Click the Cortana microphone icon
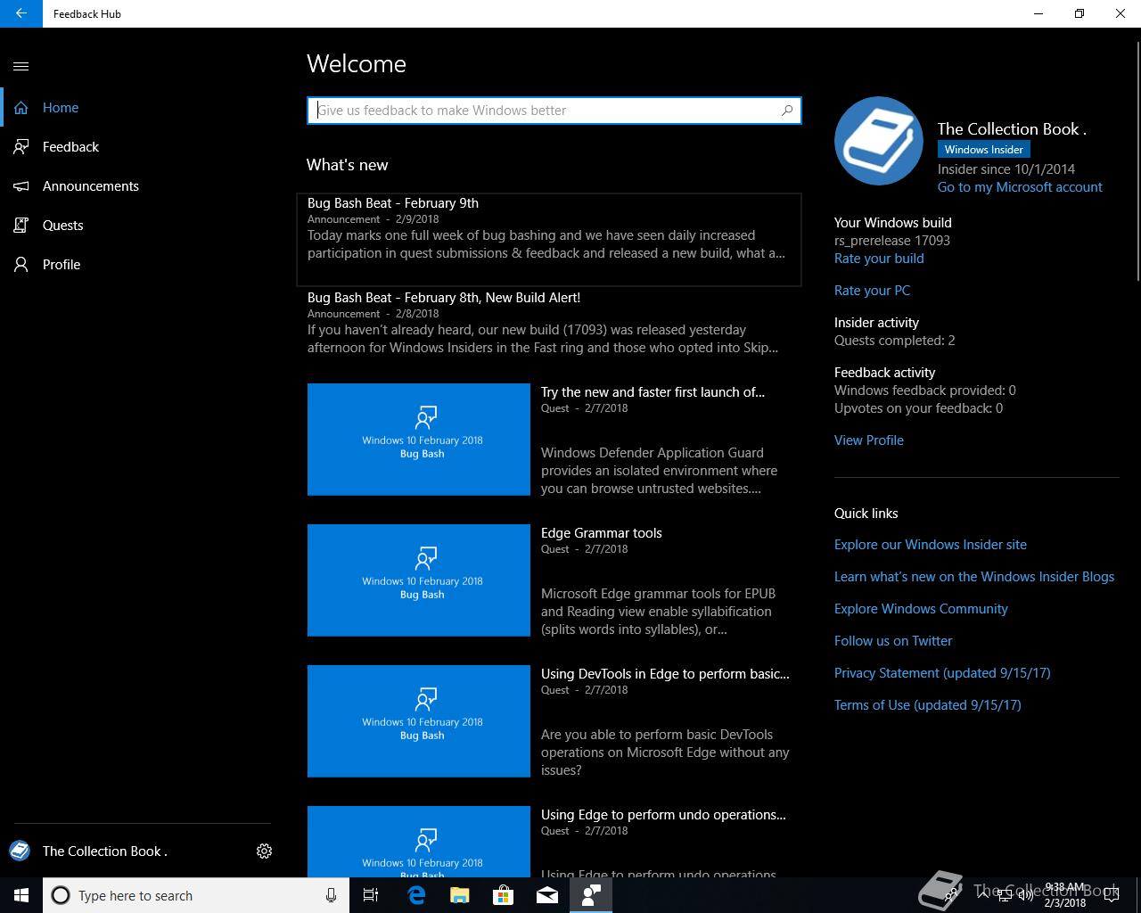This screenshot has height=913, width=1141. 331,895
